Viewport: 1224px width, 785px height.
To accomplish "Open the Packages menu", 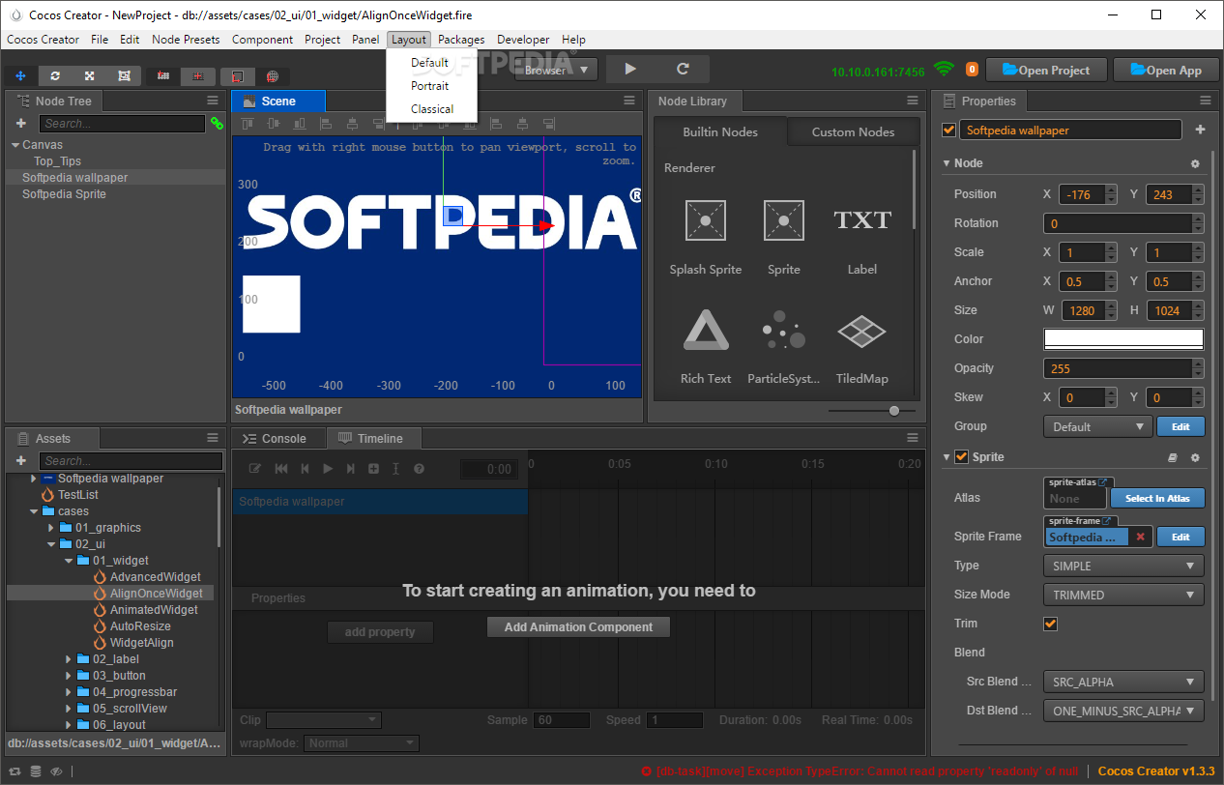I will pyautogui.click(x=461, y=40).
